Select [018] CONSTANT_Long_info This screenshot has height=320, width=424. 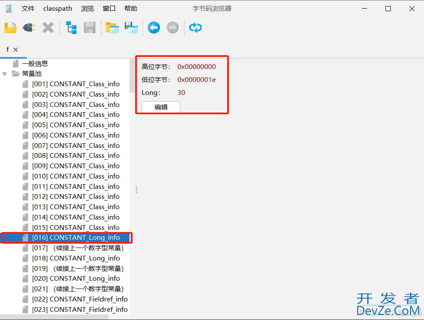pyautogui.click(x=76, y=258)
